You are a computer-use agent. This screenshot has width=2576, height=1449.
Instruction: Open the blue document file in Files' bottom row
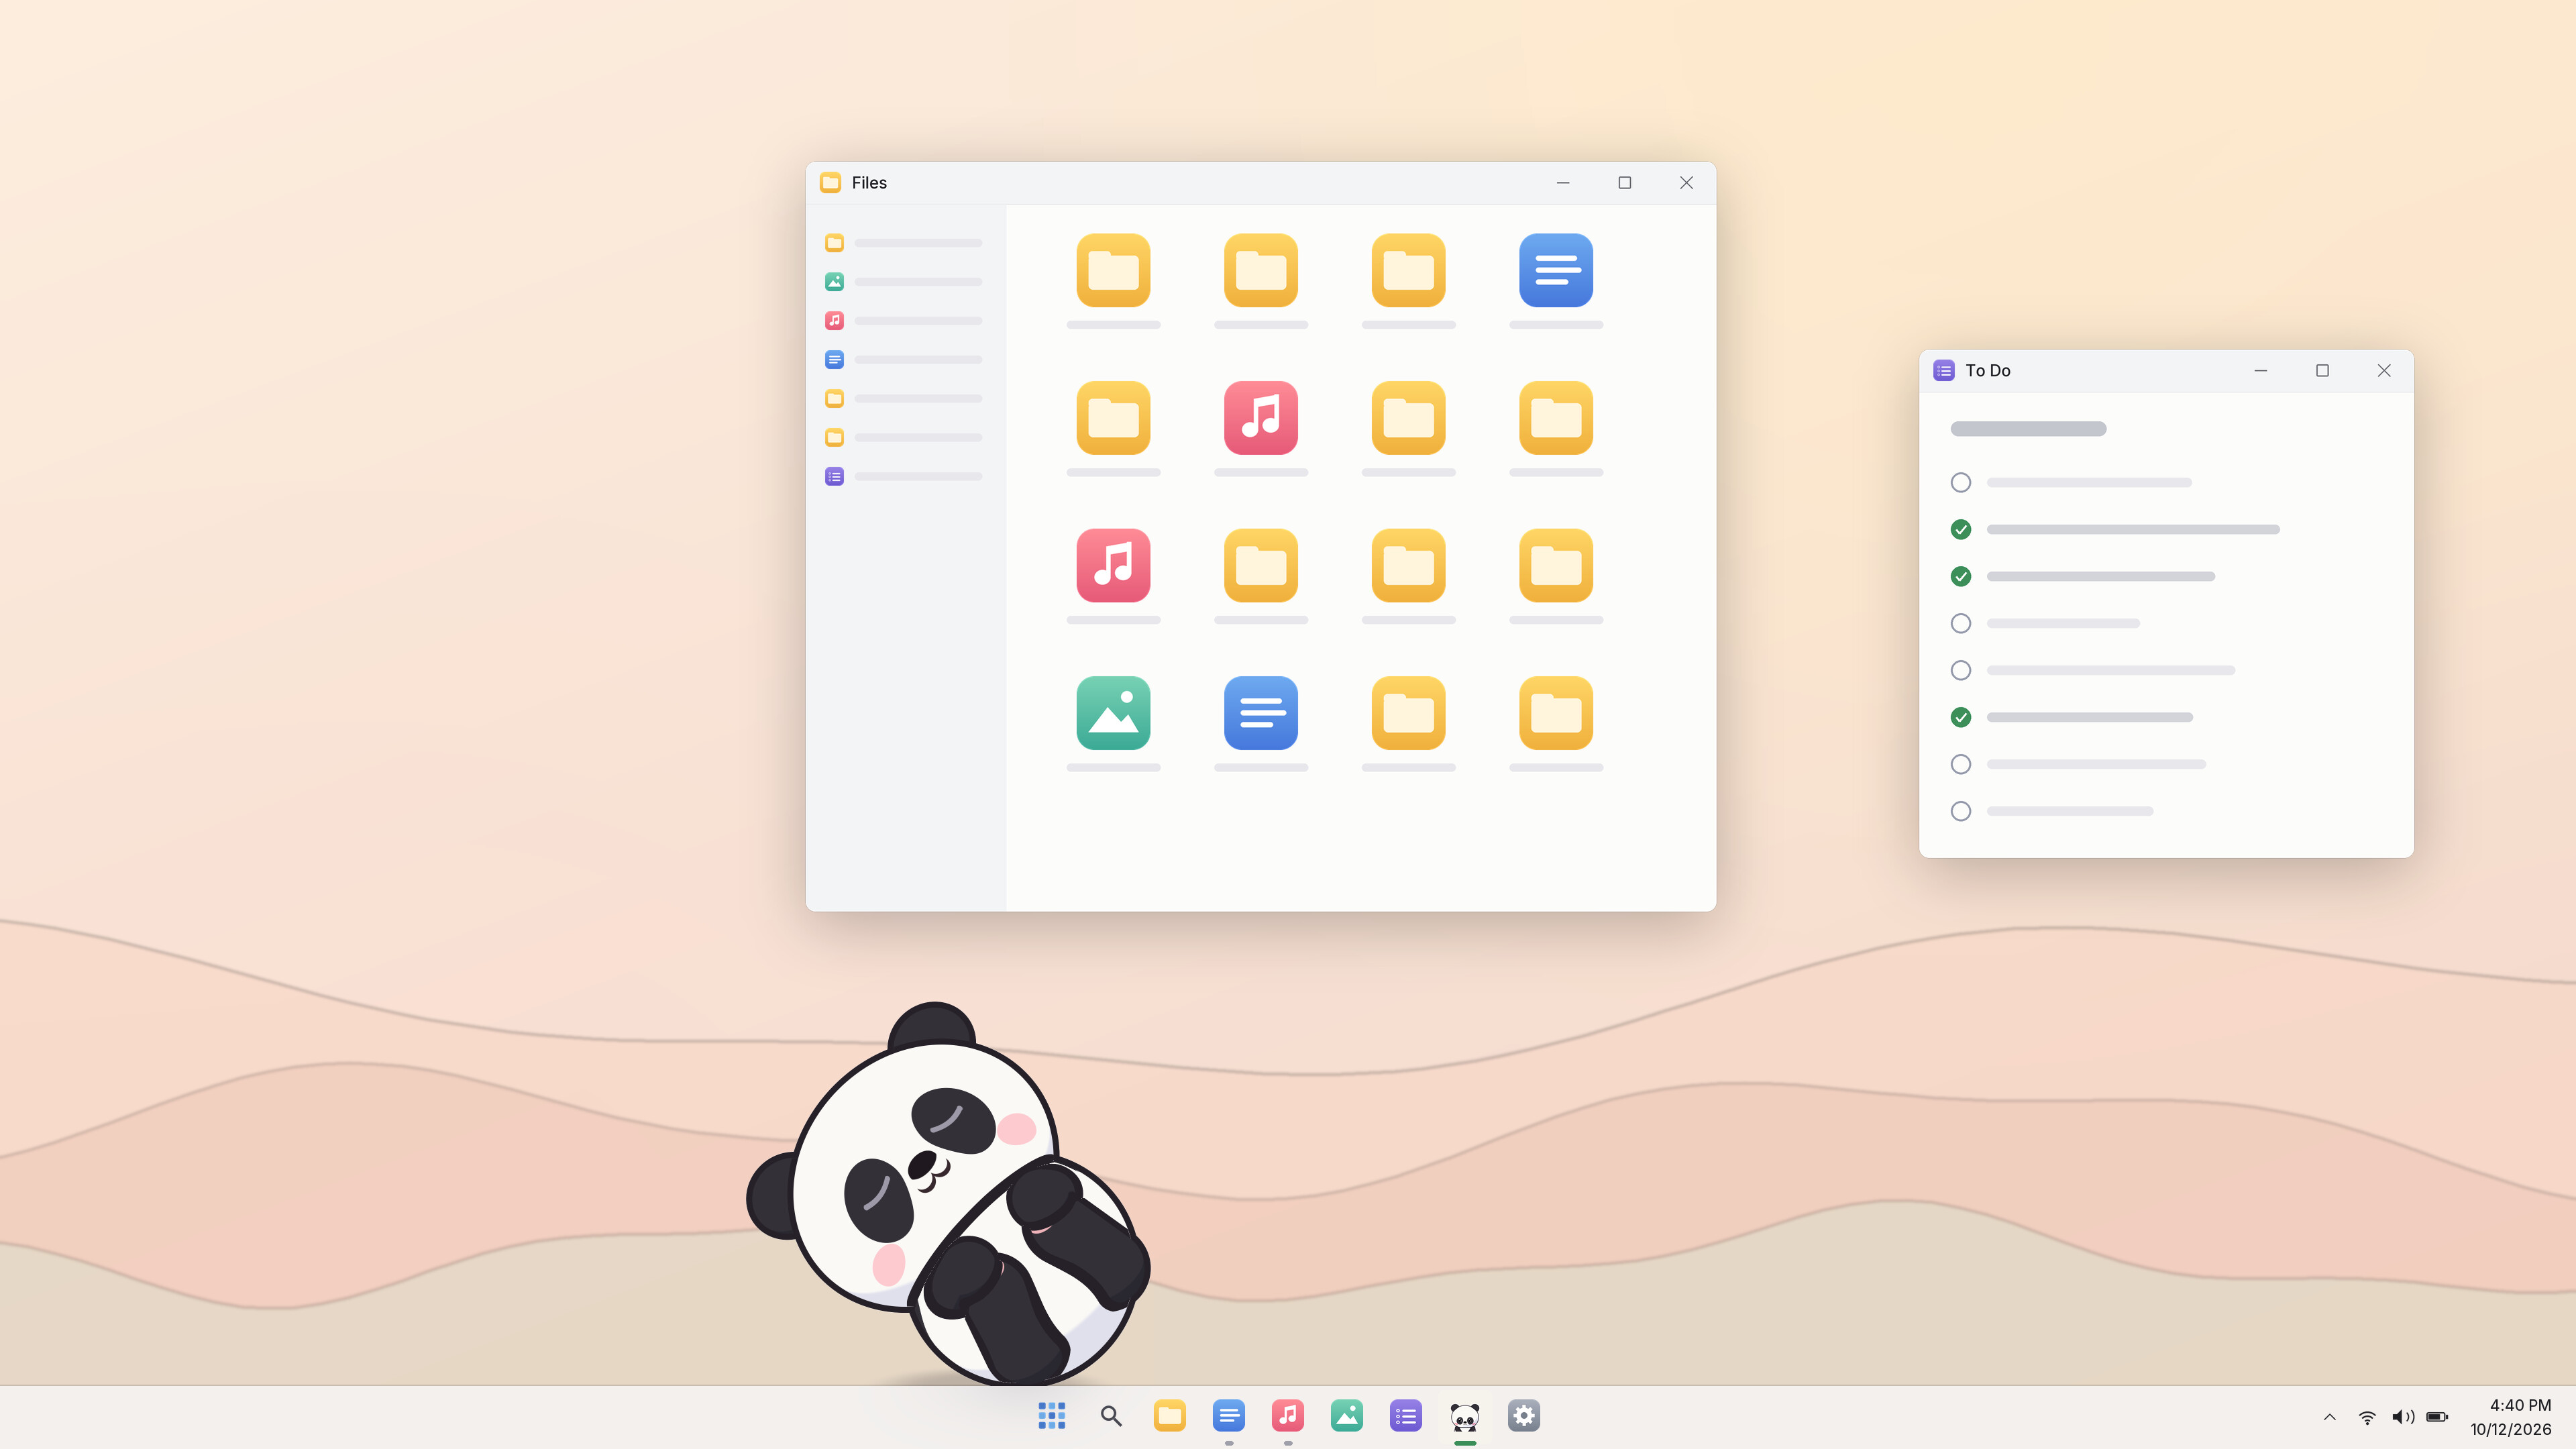tap(1261, 713)
